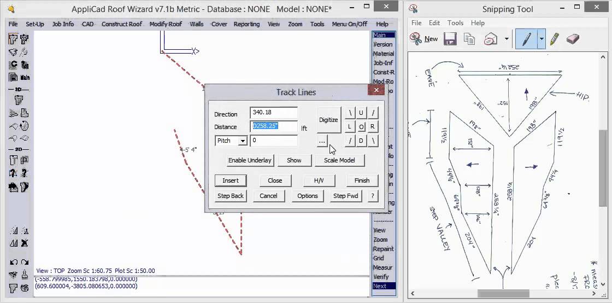Click the 'U' direction button in Track Lines
612x303 pixels.
(x=361, y=113)
